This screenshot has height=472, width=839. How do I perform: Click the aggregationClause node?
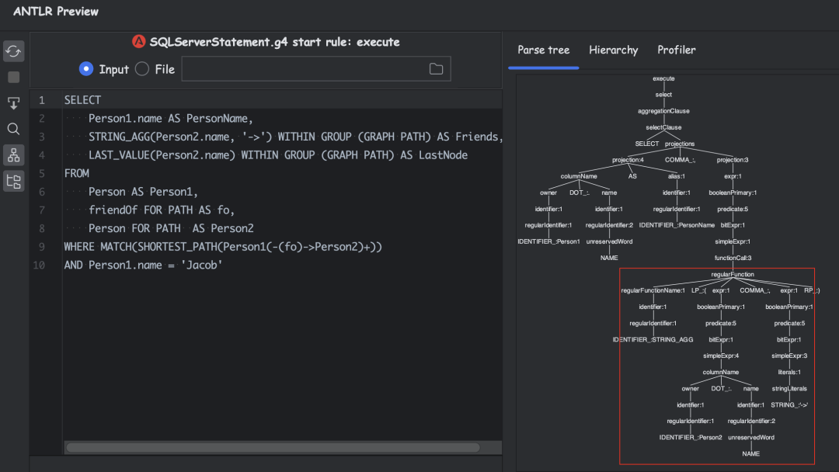pyautogui.click(x=663, y=111)
